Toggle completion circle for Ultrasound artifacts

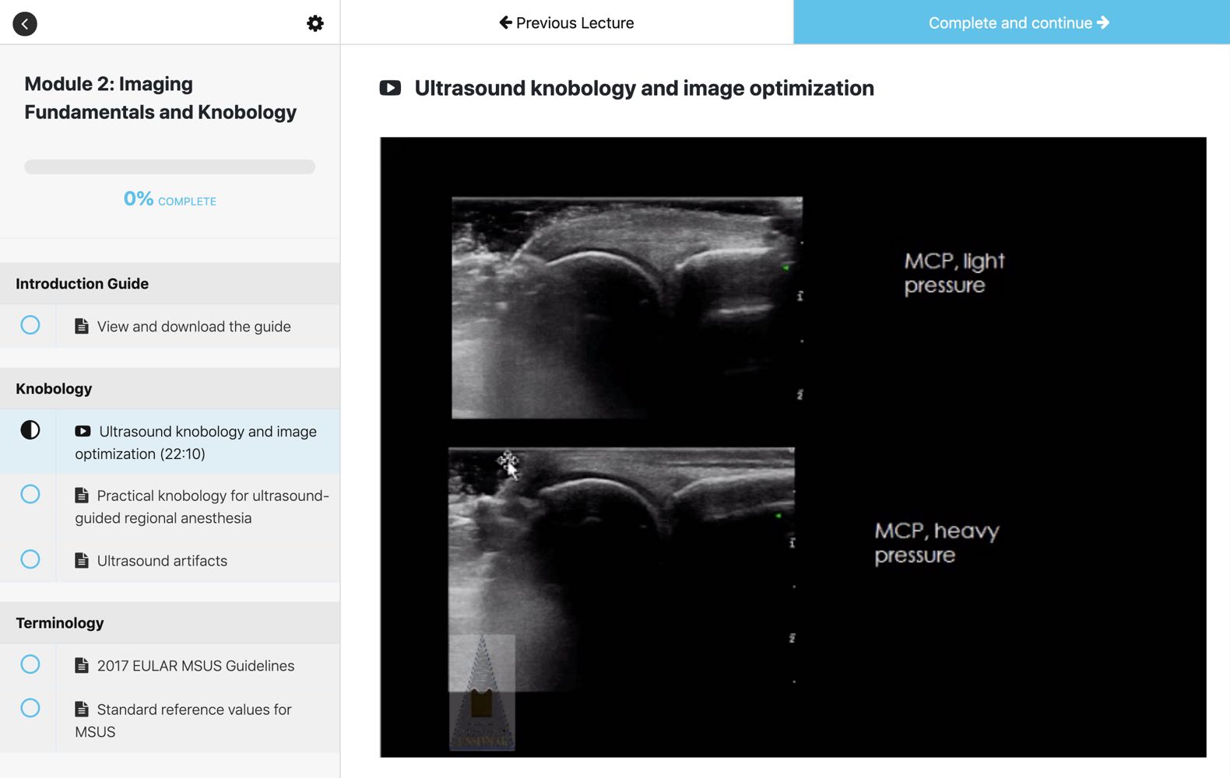30,559
